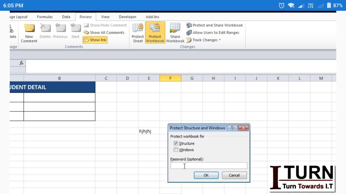Select column I header
This screenshot has height=194, width=346.
tap(235, 78)
